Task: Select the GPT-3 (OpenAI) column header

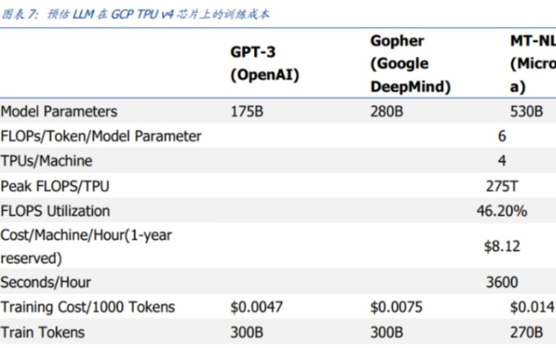Action: pyautogui.click(x=265, y=63)
